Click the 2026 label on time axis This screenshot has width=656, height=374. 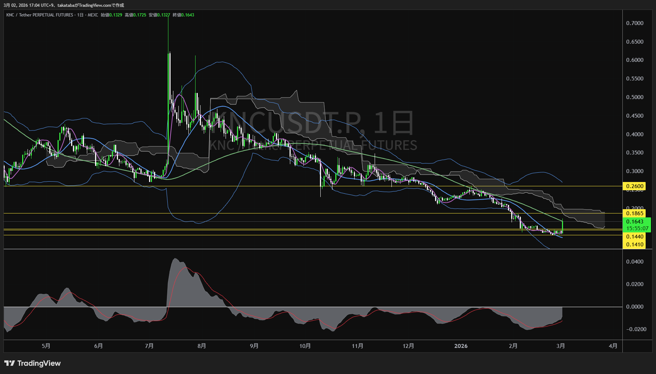point(460,346)
